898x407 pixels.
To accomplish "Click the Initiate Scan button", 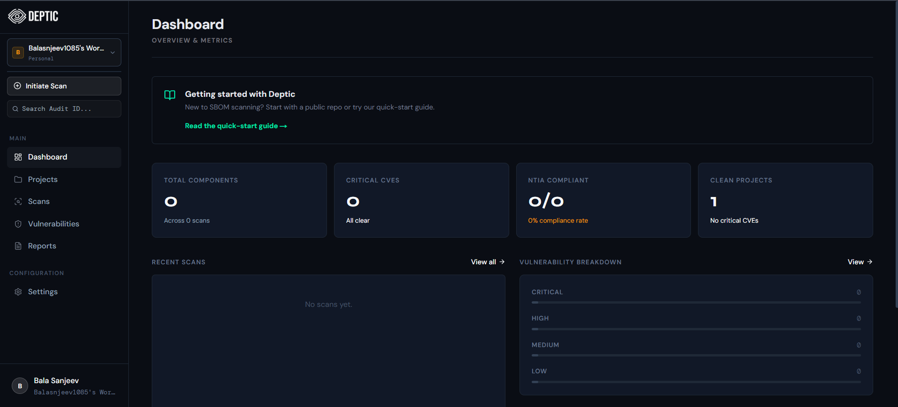I will pyautogui.click(x=64, y=86).
